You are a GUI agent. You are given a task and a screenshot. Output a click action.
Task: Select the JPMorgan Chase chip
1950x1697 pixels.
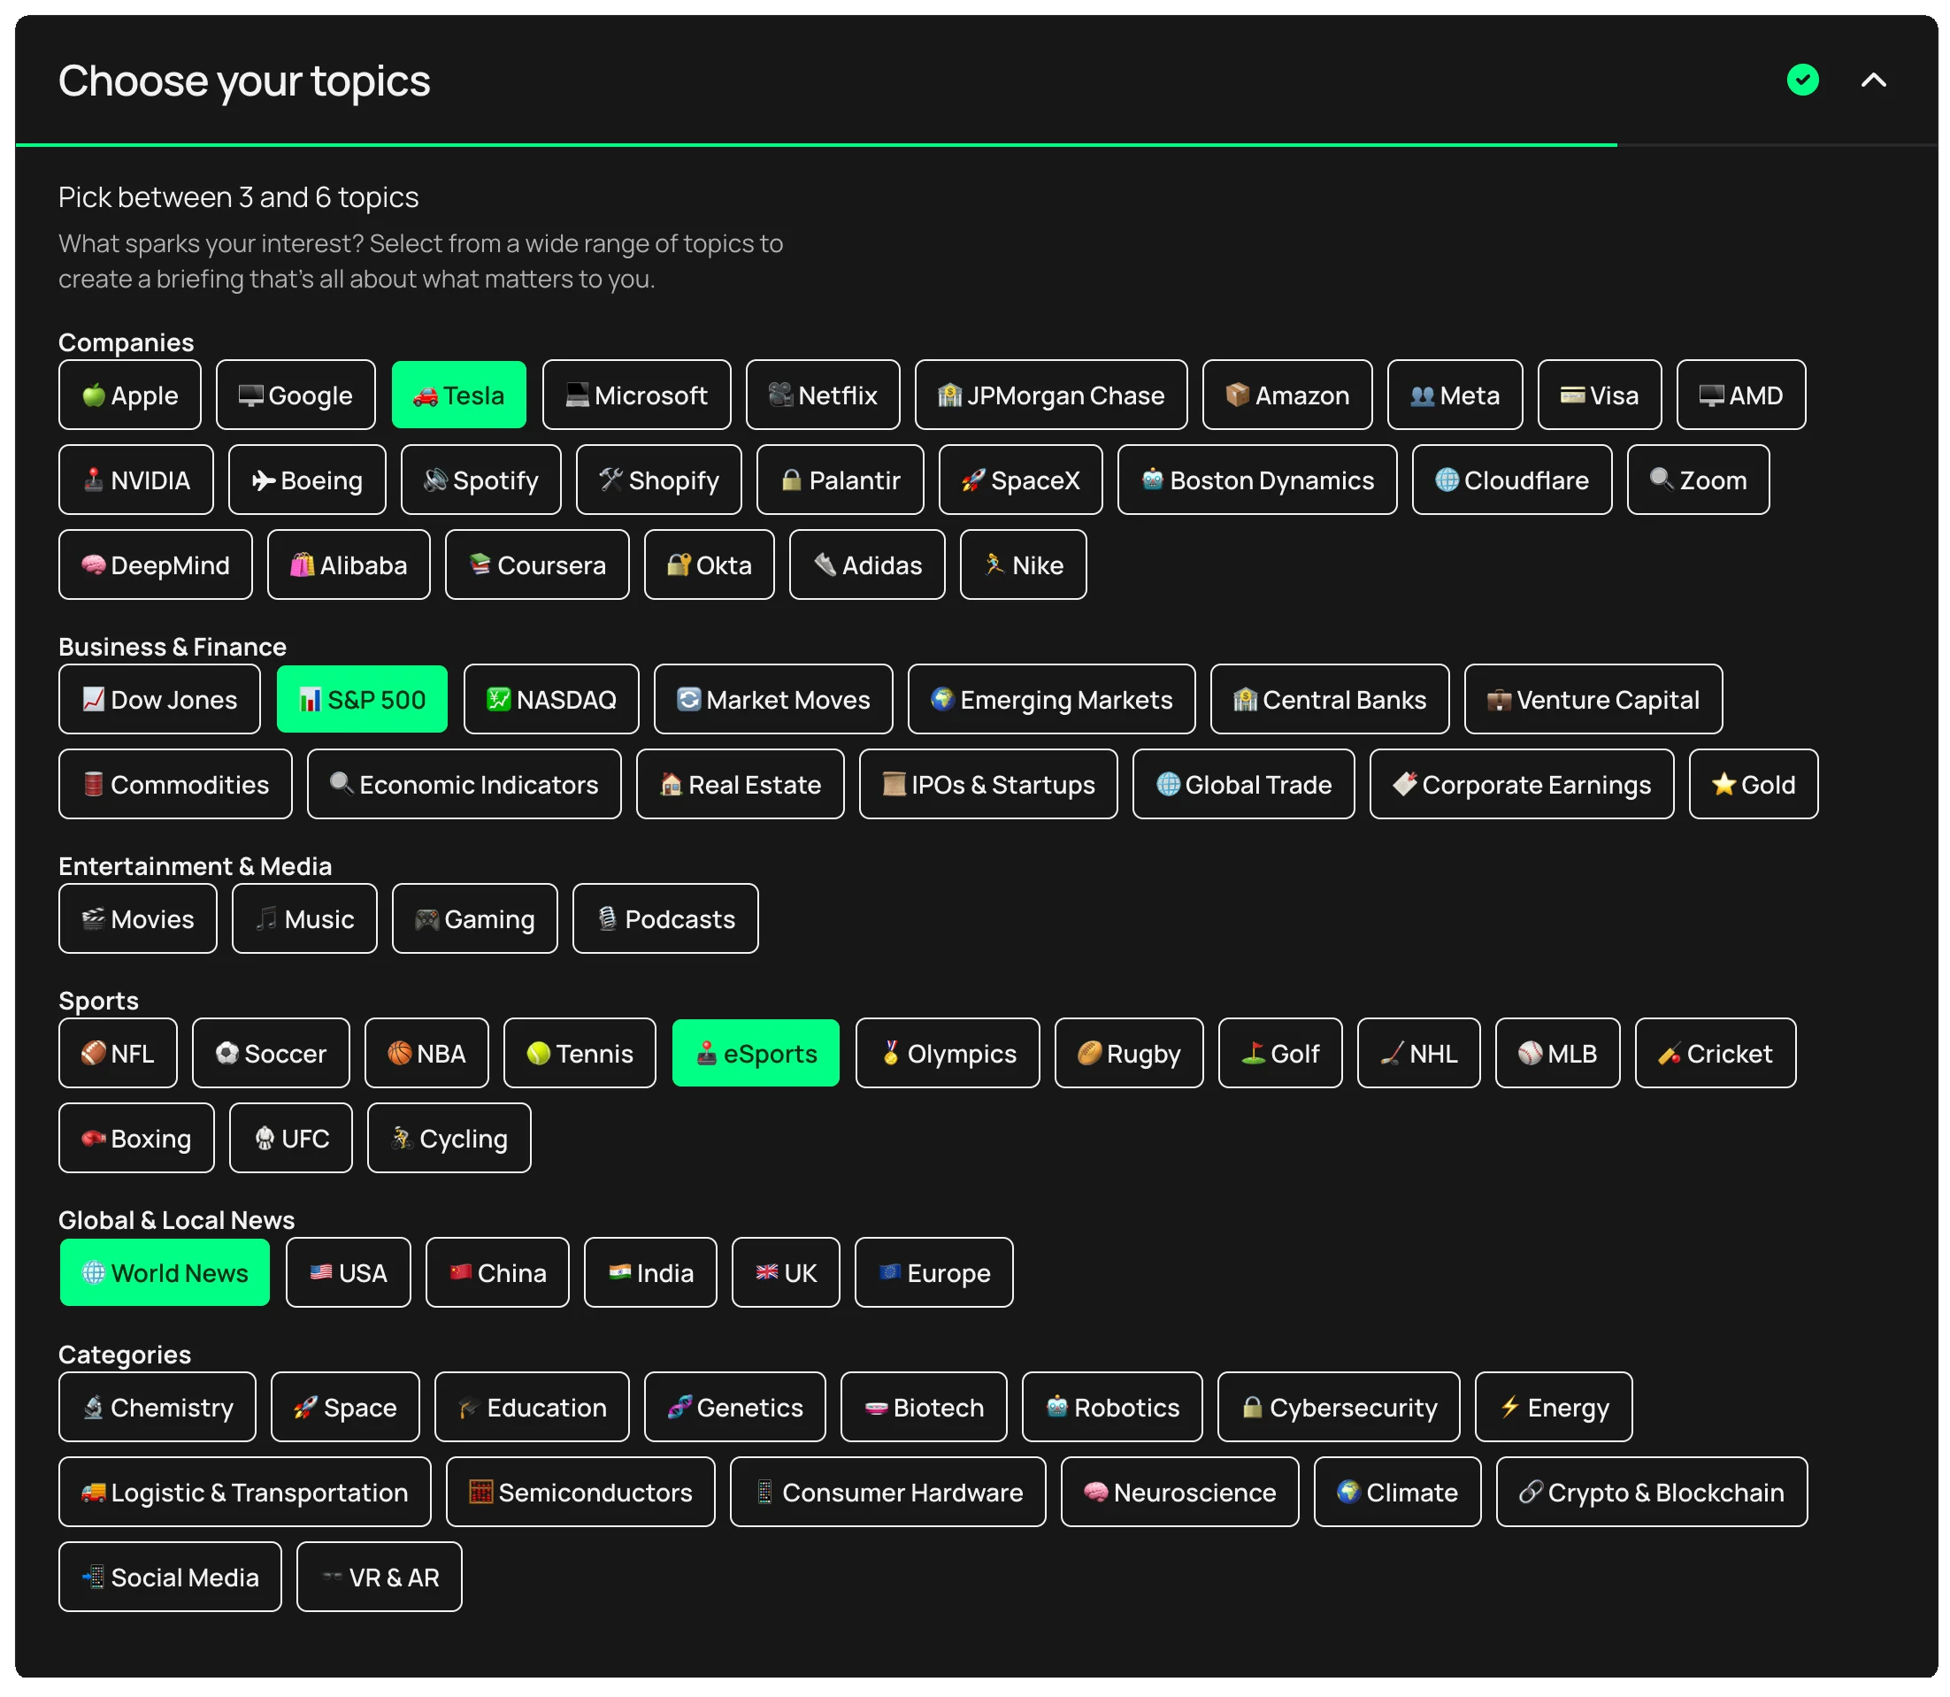1050,395
